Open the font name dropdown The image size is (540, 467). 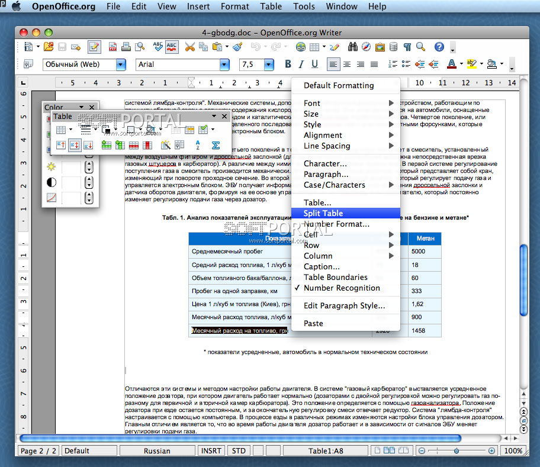(224, 65)
